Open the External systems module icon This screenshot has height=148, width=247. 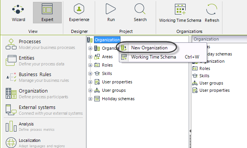(11, 110)
